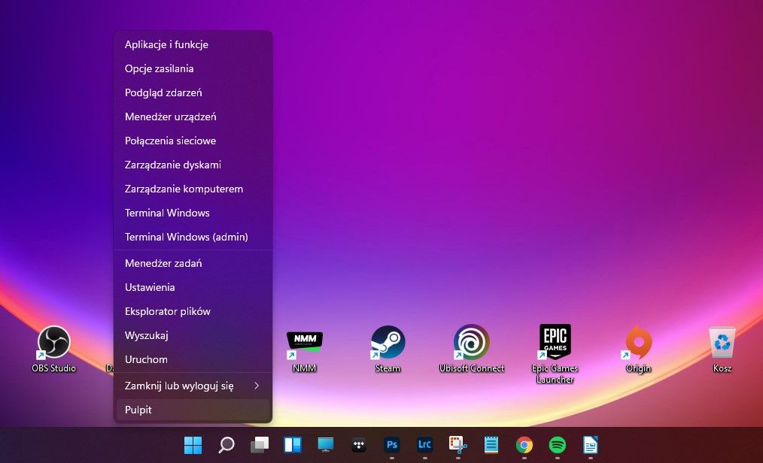Switch to Google Chrome on the taskbar

524,445
